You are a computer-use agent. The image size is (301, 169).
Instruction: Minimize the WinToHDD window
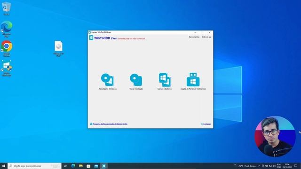(195, 32)
